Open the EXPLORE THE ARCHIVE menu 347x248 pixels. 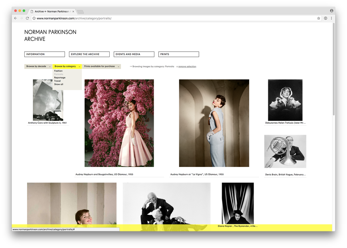89,54
